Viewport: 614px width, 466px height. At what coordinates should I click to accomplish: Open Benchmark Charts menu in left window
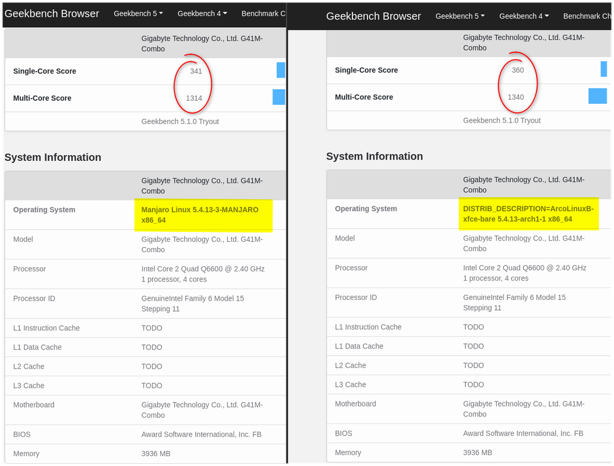click(263, 14)
